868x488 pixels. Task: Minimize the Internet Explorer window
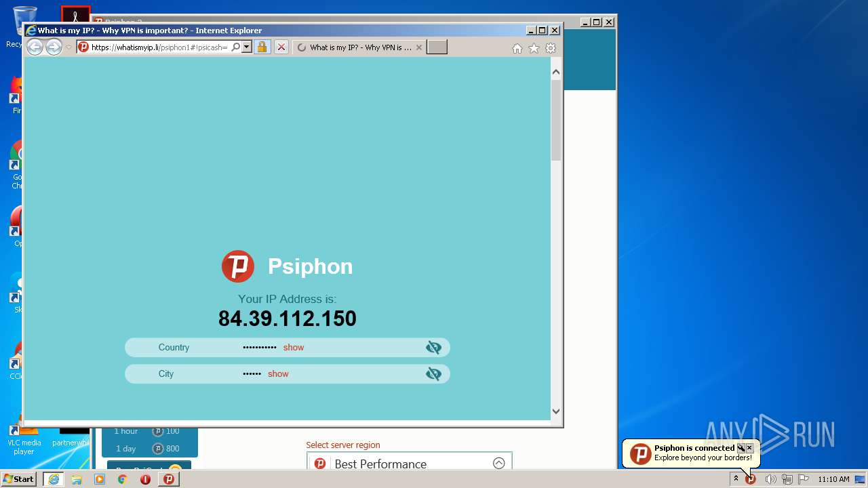(530, 30)
